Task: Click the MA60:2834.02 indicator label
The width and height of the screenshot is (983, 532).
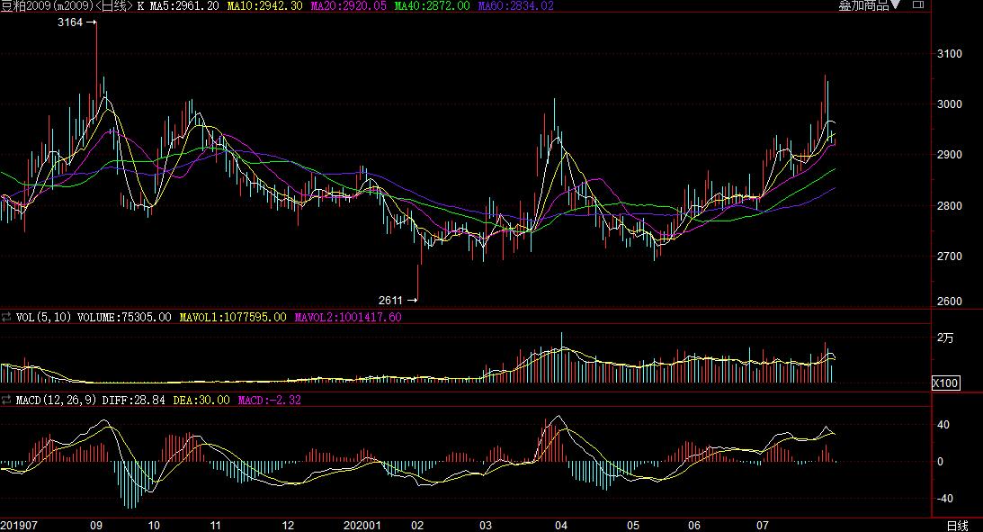Action: [x=516, y=5]
